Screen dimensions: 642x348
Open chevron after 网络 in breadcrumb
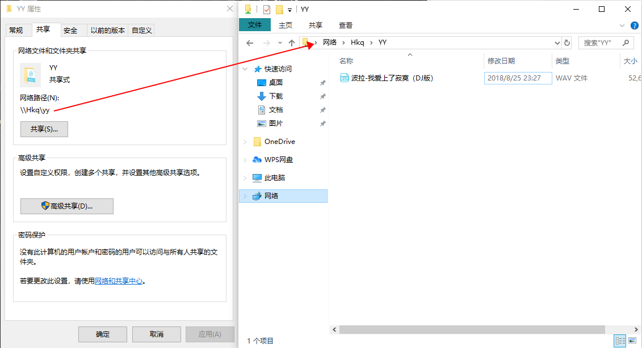(x=343, y=43)
